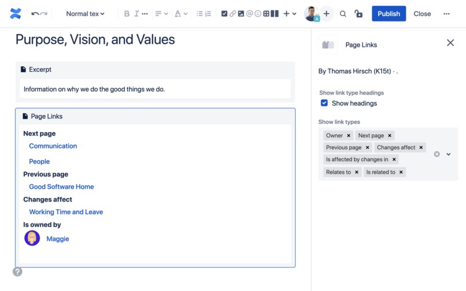Undo the last edit

click(35, 14)
